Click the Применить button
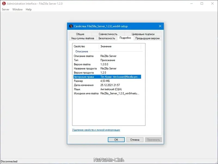218x164 pixels. [x=153, y=140]
